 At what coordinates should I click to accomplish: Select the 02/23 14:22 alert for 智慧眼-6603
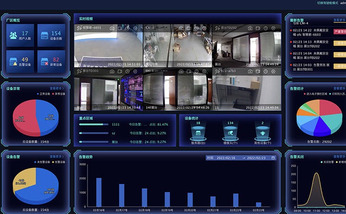coord(318,32)
